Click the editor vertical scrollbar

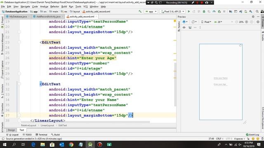(x=175, y=85)
